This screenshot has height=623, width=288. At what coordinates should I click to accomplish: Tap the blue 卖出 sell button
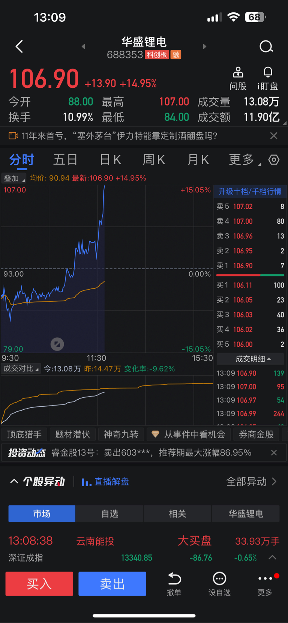pos(112,584)
